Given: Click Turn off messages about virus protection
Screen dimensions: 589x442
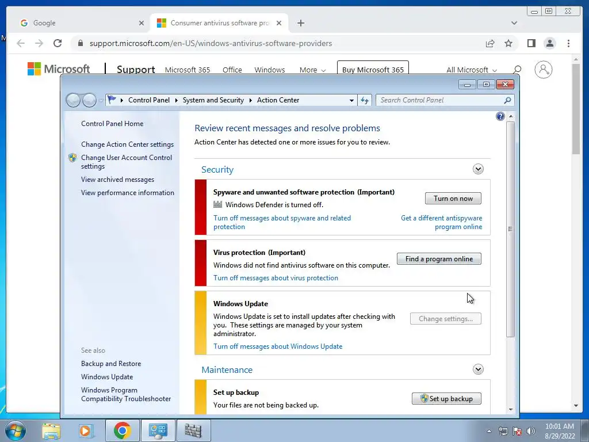Looking at the screenshot, I should (276, 278).
